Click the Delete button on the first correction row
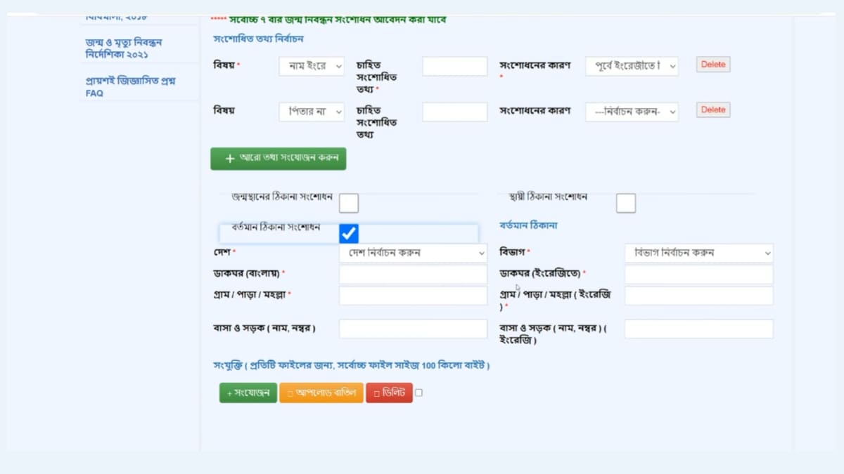 coord(712,63)
